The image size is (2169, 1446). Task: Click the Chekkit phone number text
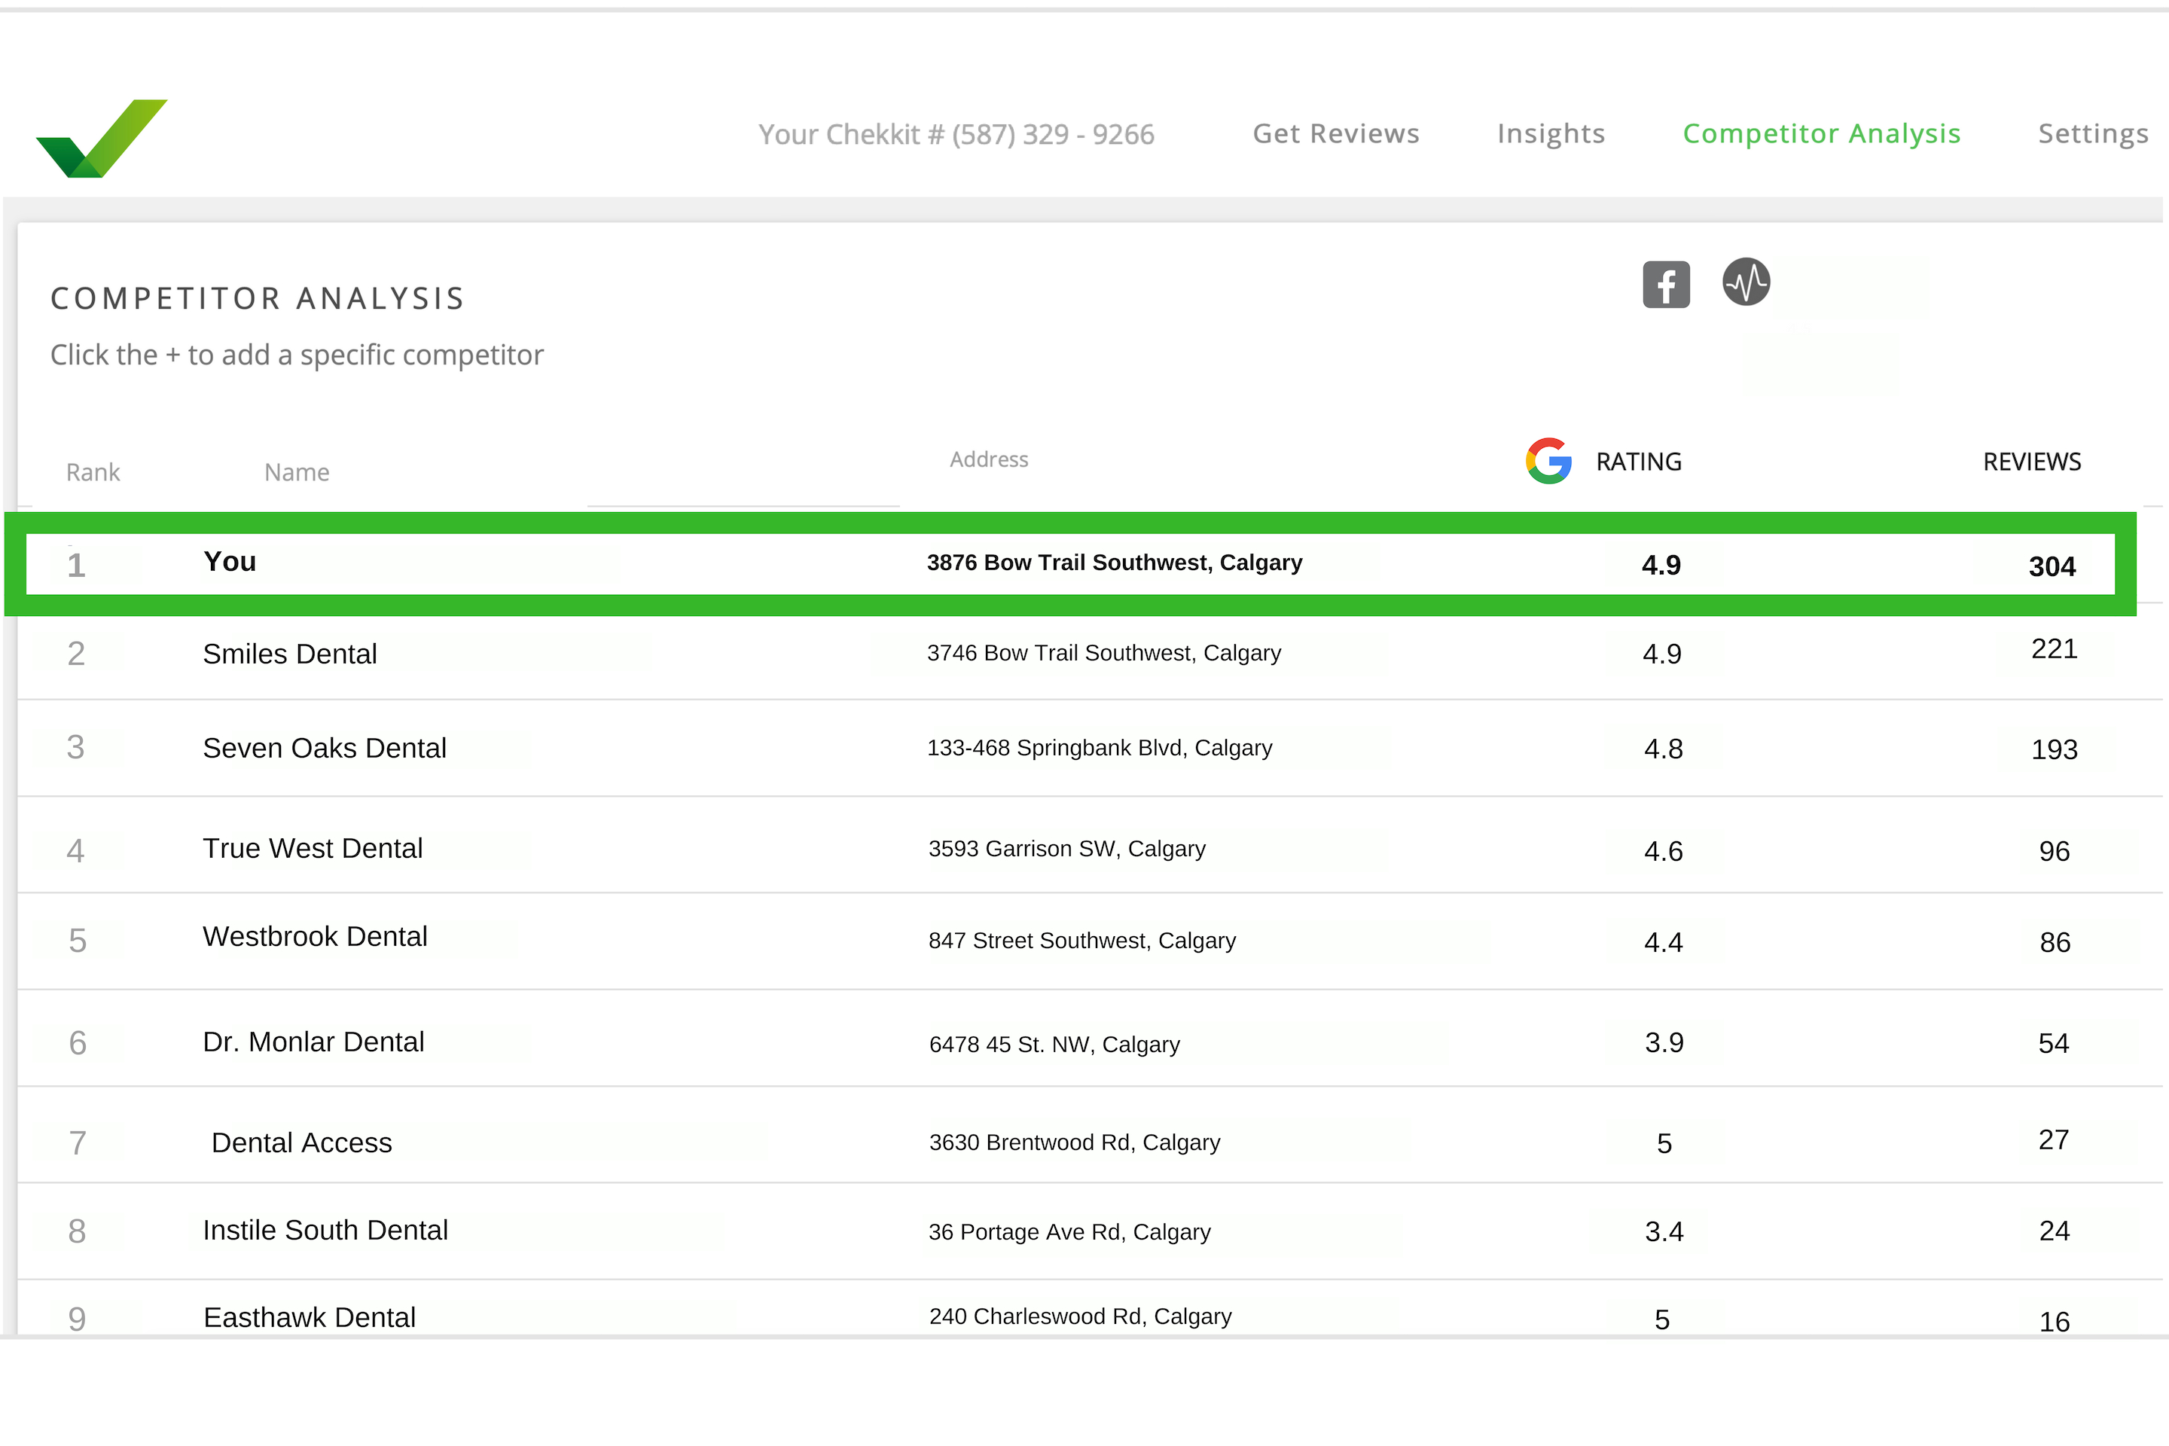[956, 135]
